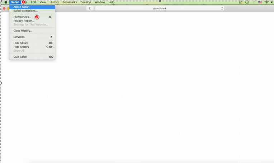Open the US flag input source menu

tap(260, 2)
